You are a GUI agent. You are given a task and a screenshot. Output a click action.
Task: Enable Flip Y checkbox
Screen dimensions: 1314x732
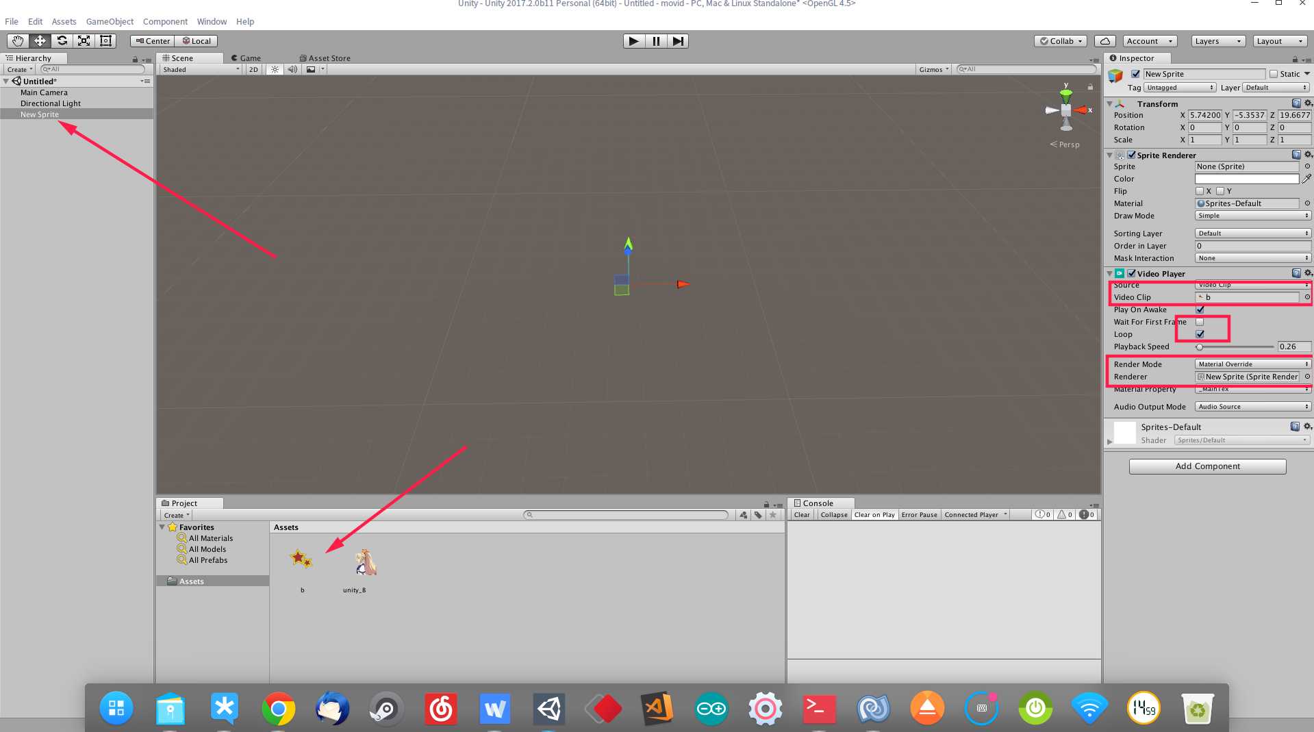pyautogui.click(x=1220, y=191)
